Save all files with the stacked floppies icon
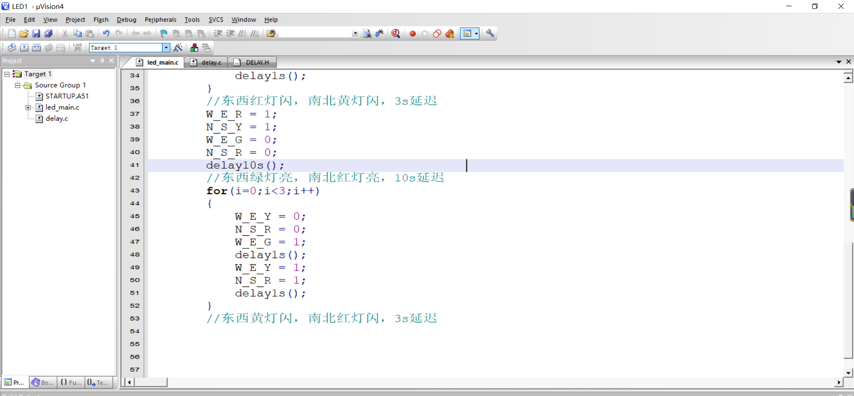The image size is (854, 396). click(x=49, y=33)
